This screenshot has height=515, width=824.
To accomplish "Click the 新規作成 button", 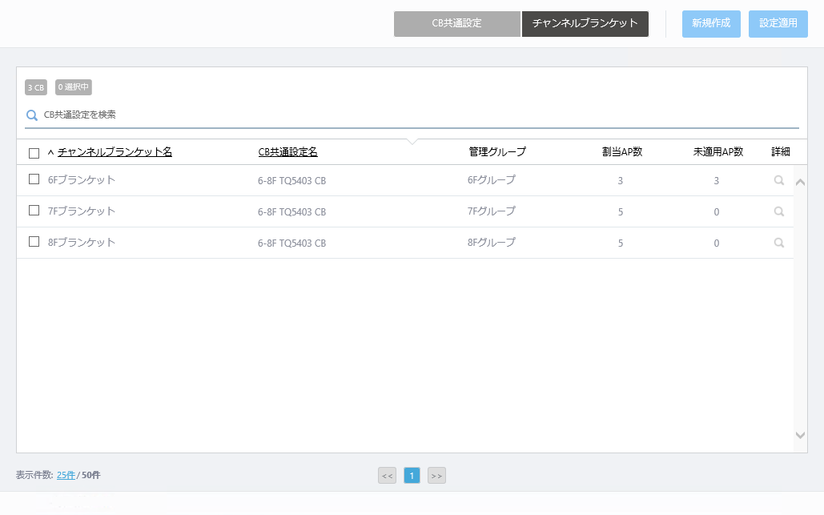I will pos(711,24).
